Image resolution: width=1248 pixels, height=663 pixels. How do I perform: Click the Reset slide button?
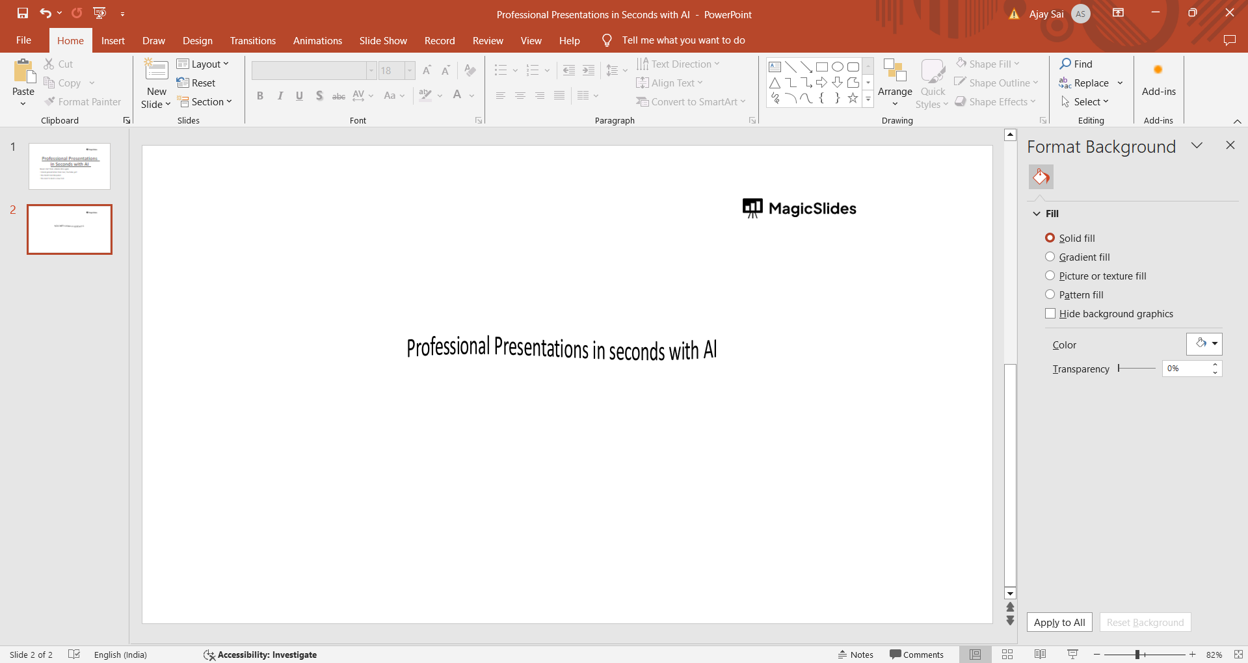click(x=196, y=83)
